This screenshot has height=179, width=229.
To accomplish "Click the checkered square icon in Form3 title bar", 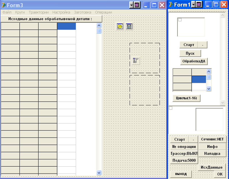I will [x=137, y=5].
